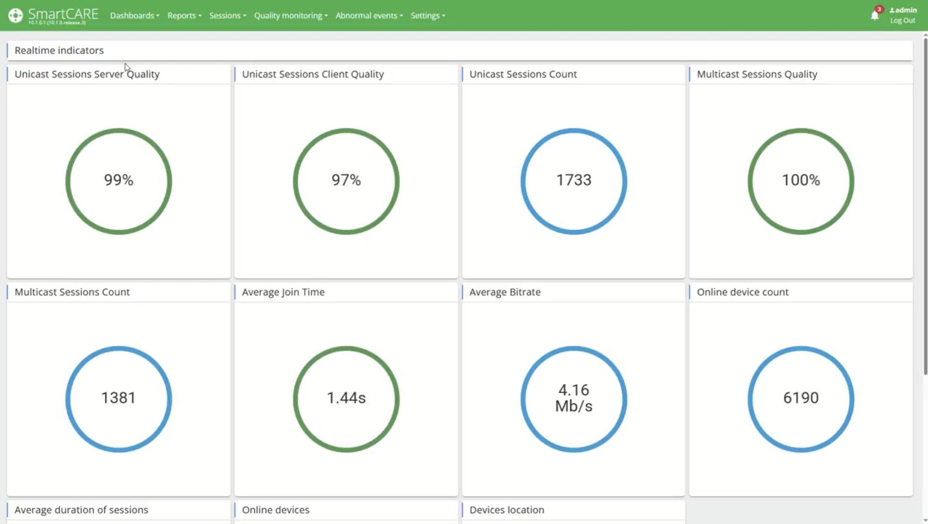Click the 1.44s Average Join Time gauge
Viewport: 928px width, 524px height.
(x=346, y=399)
